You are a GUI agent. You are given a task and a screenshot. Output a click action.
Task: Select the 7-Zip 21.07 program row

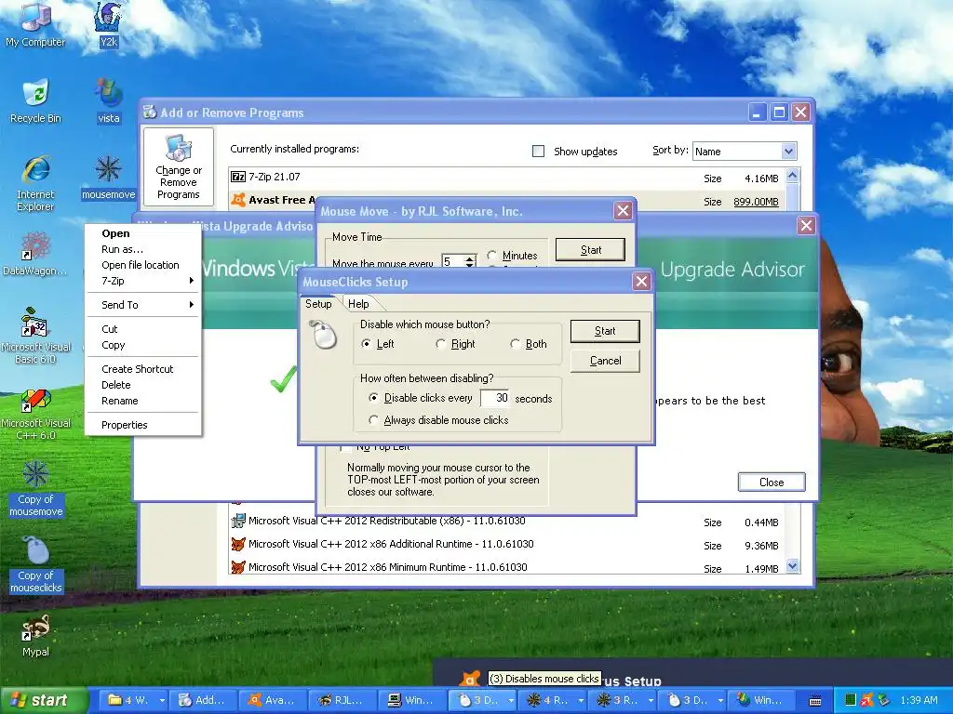[507, 178]
